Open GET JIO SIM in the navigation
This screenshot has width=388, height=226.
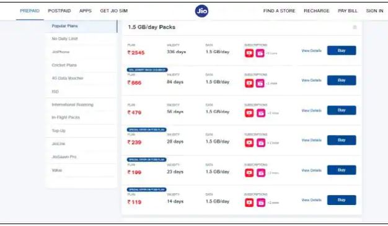pyautogui.click(x=114, y=11)
